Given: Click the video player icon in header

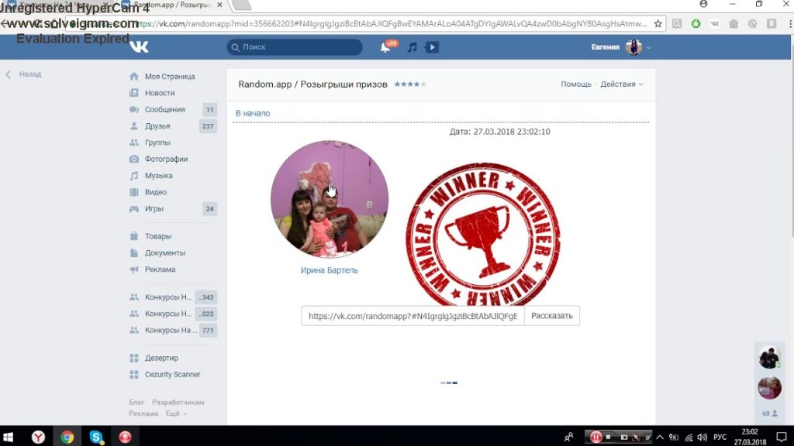Looking at the screenshot, I should 432,47.
